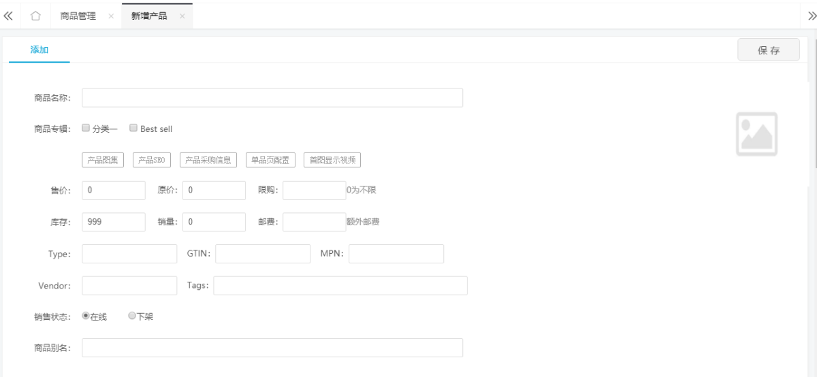Open the 首图显示视频 section
The height and width of the screenshot is (377, 817).
point(332,160)
